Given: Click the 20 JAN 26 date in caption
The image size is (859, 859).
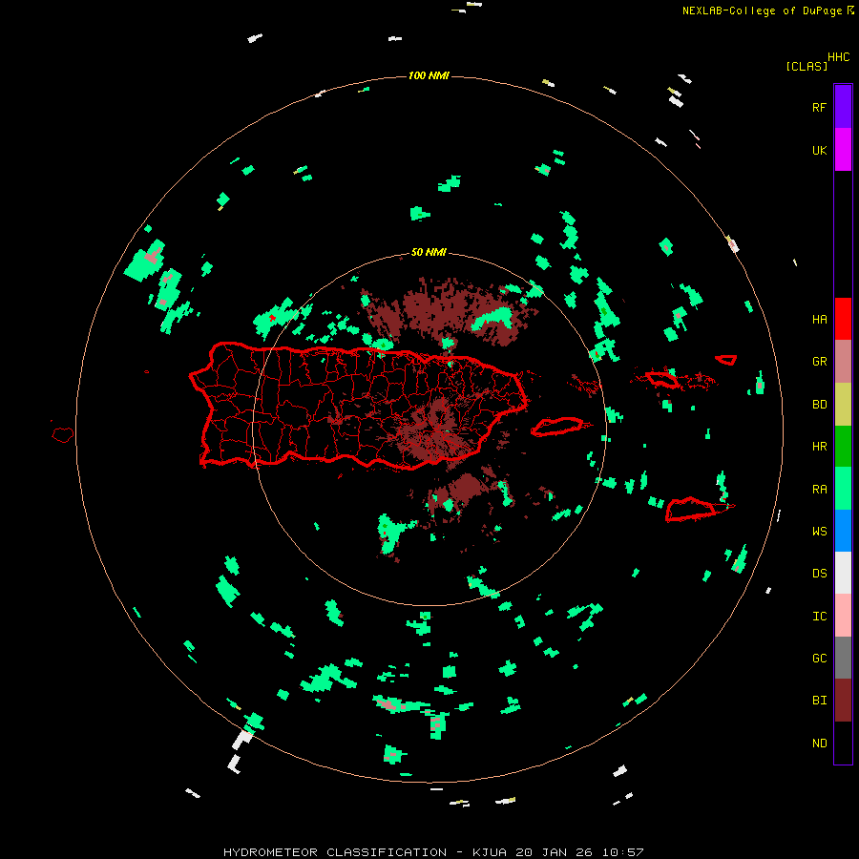Looking at the screenshot, I should pyautogui.click(x=555, y=852).
